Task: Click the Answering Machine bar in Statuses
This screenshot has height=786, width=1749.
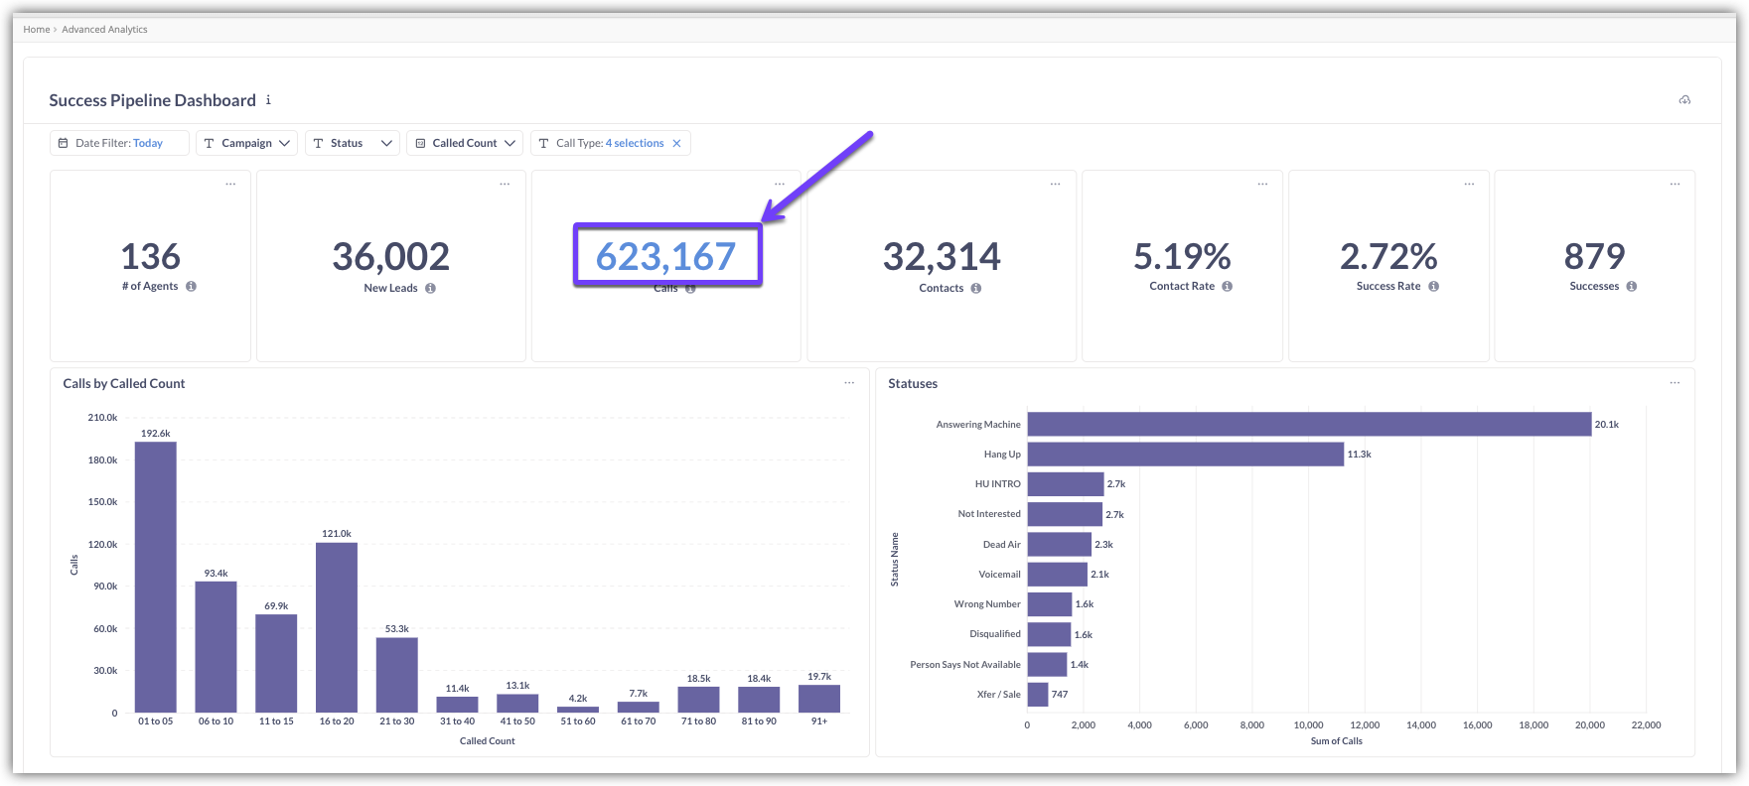Action: [x=1308, y=425]
